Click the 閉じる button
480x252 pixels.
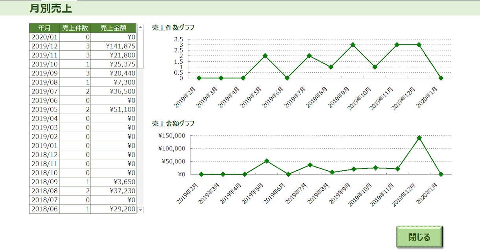(419, 237)
